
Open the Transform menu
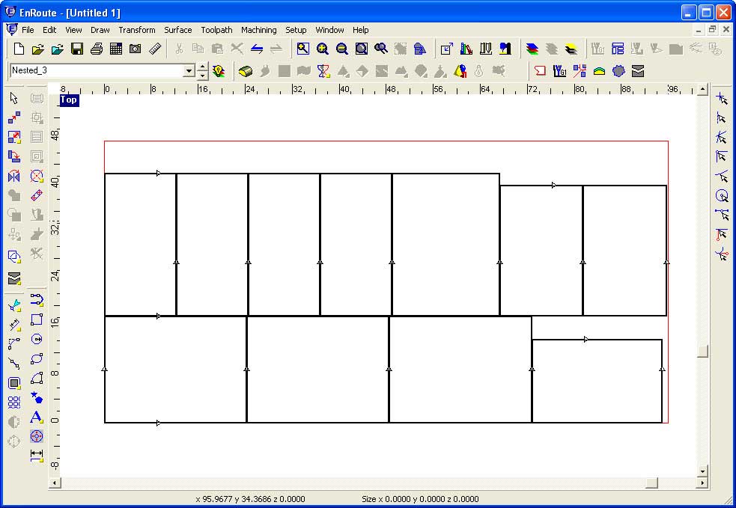tap(136, 29)
